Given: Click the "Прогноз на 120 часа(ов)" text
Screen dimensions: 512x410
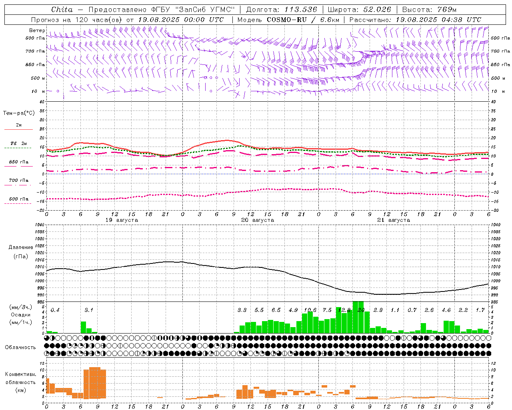Looking at the screenshot, I should pos(77,20).
